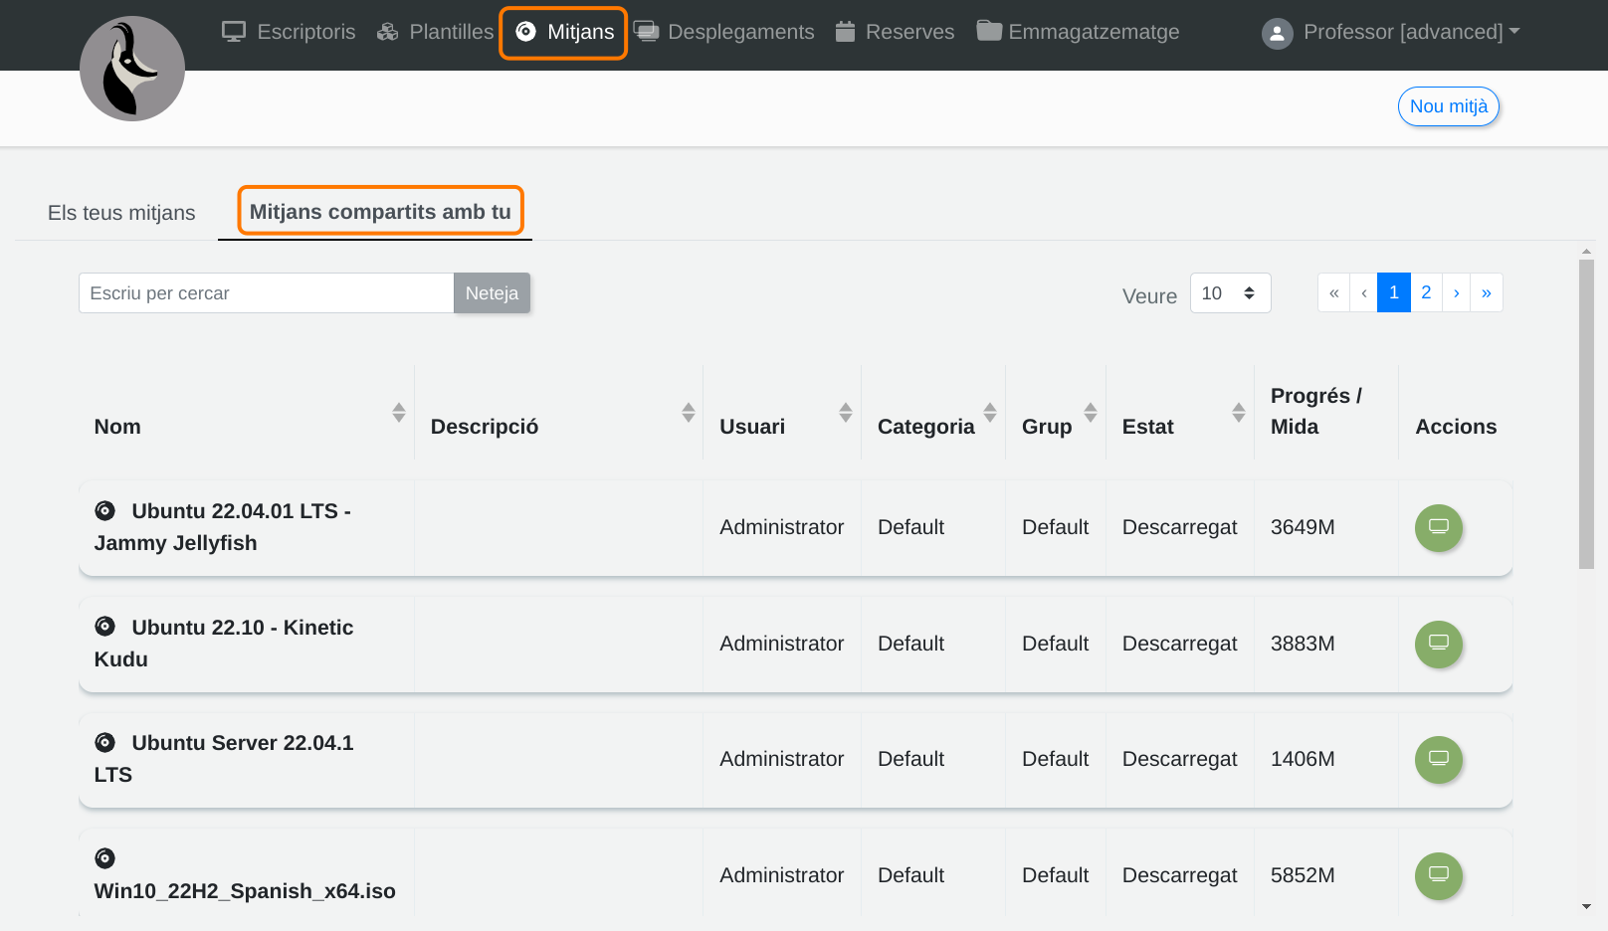The height and width of the screenshot is (931, 1608).
Task: Click the green desktop icon for Ubuntu 22.04.01 LTS
Action: point(1438,527)
